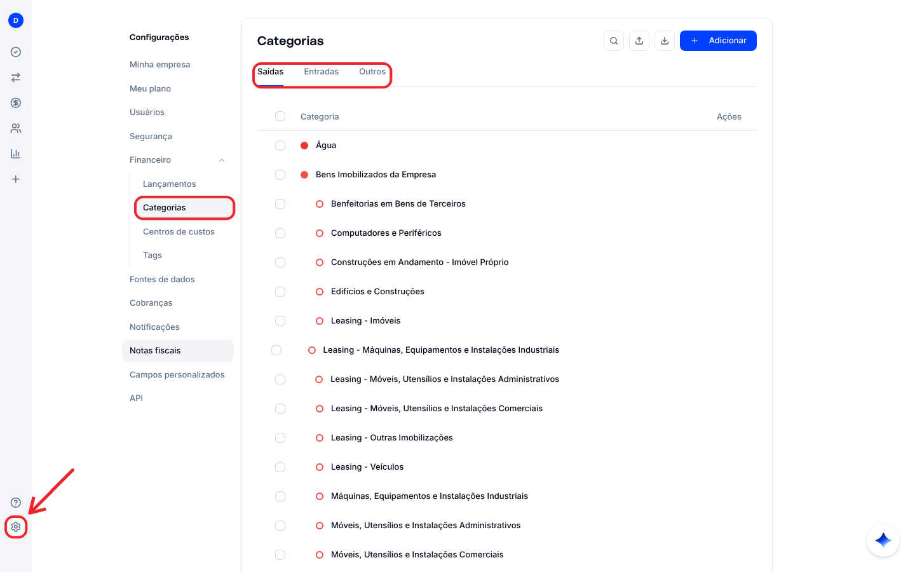Click the upload icon in Categorias header
The image size is (915, 572).
(x=639, y=41)
